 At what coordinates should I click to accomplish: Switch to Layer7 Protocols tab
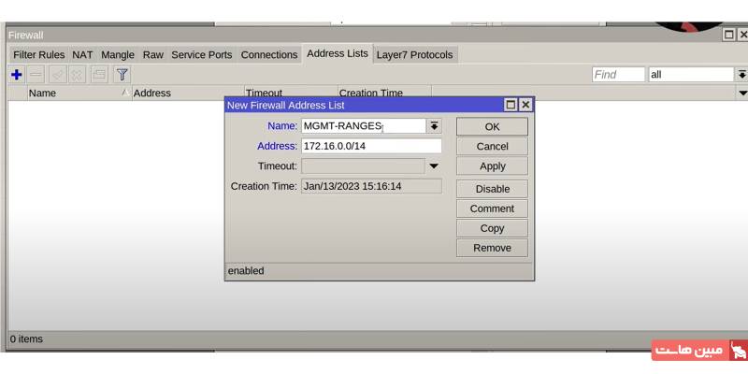[414, 55]
